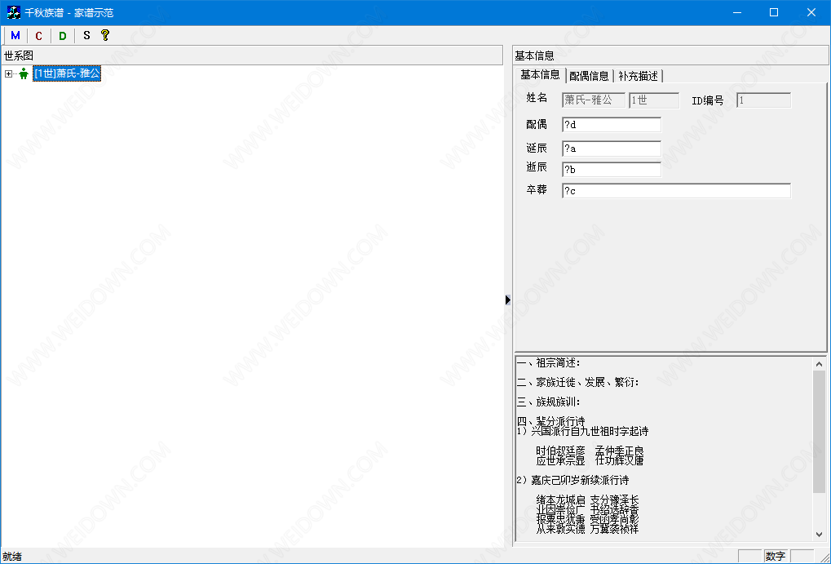Image resolution: width=831 pixels, height=564 pixels.
Task: Click the black S toolbar icon
Action: pos(87,36)
